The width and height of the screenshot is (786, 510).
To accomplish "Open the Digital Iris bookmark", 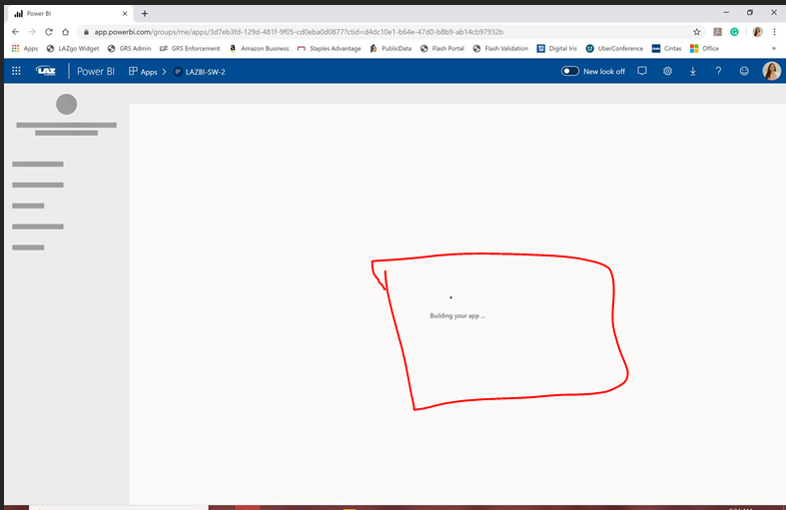I will [557, 48].
